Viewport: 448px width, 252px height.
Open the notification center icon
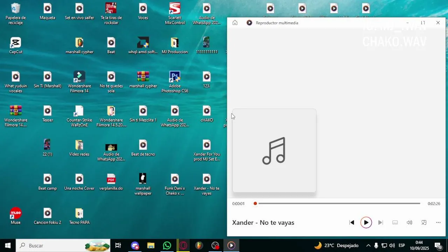(x=438, y=245)
